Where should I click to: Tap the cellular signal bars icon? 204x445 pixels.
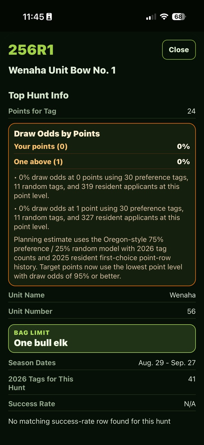point(151,17)
